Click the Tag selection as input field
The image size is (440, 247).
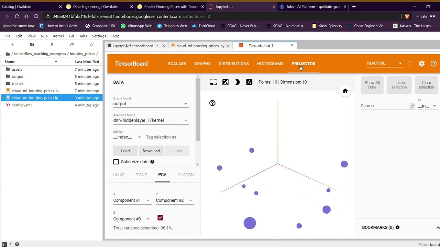click(x=167, y=137)
